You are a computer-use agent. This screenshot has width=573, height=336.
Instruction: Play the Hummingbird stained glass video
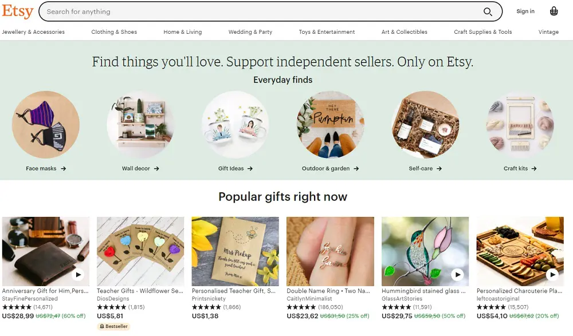457,275
